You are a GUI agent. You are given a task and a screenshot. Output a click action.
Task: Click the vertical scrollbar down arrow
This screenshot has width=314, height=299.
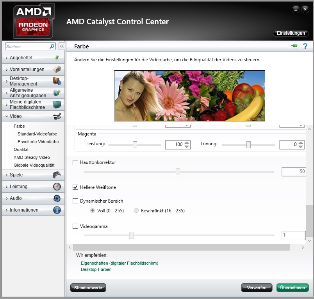(309, 240)
